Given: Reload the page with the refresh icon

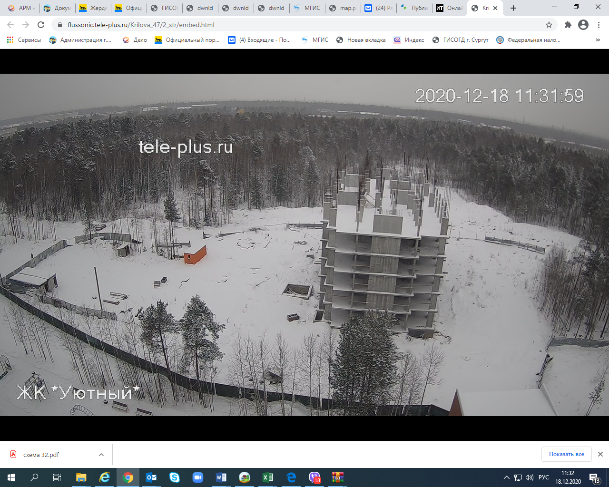Looking at the screenshot, I should [x=41, y=25].
